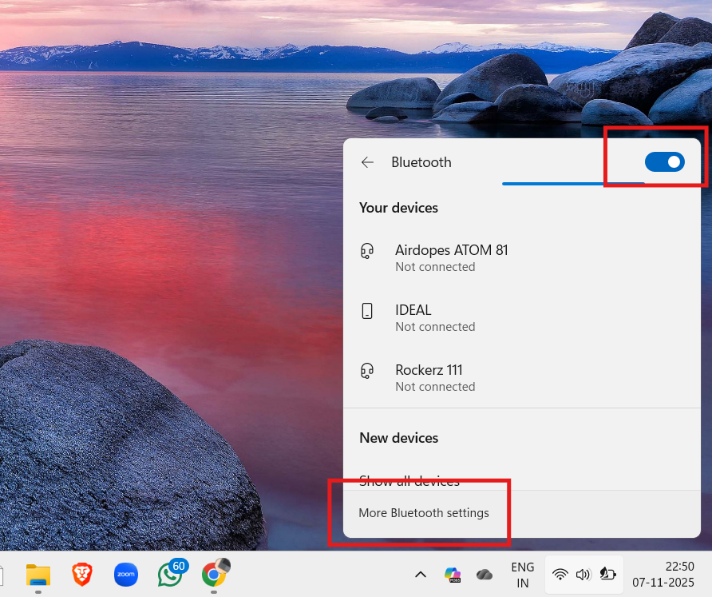Click the OneDrive cloud tray icon
712x597 pixels.
[484, 575]
